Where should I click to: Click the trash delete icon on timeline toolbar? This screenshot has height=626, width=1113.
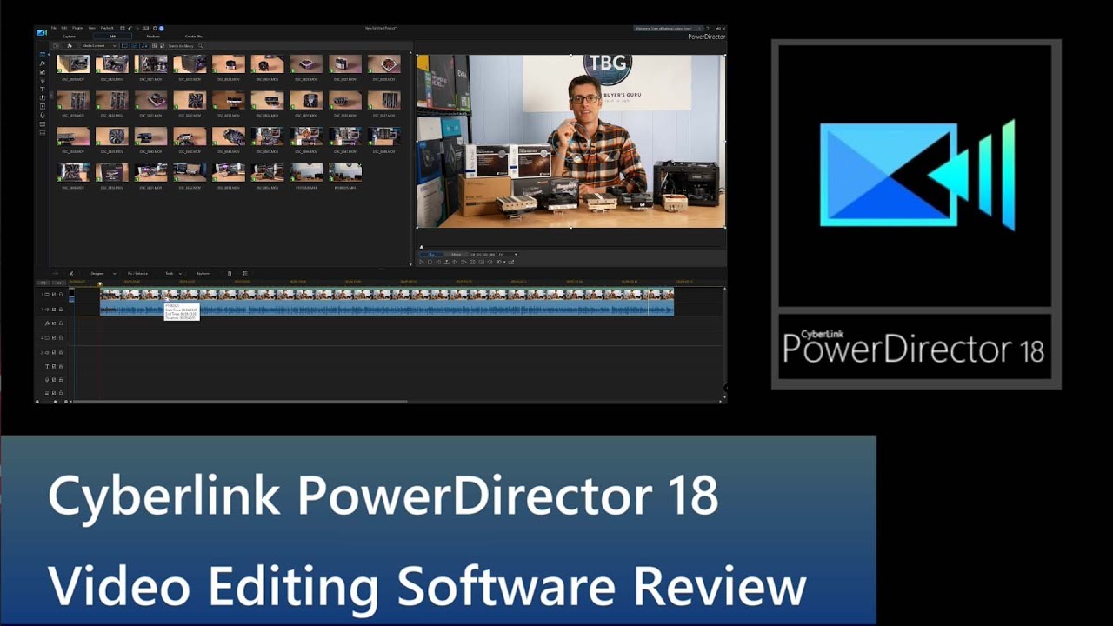230,273
